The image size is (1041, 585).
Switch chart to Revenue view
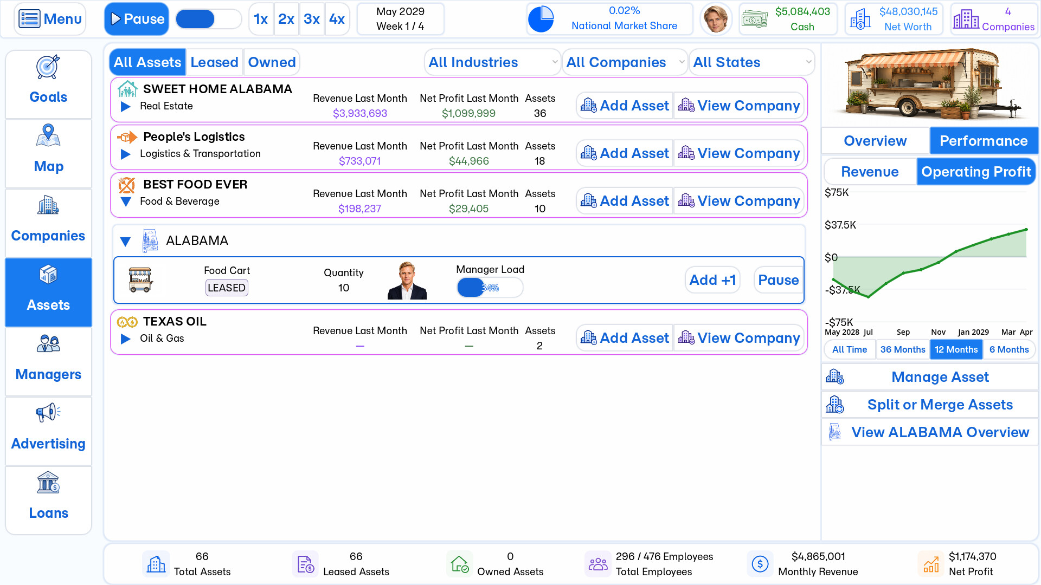pos(870,172)
